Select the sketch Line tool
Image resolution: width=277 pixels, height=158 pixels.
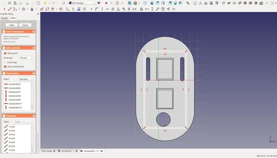(9, 9)
